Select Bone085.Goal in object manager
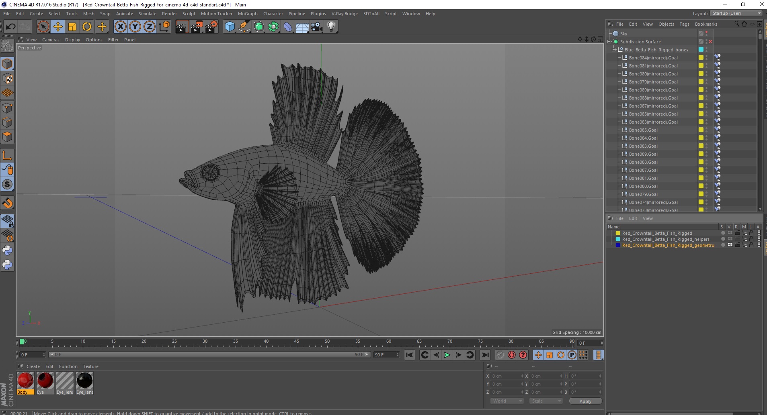The image size is (767, 415). click(x=643, y=130)
